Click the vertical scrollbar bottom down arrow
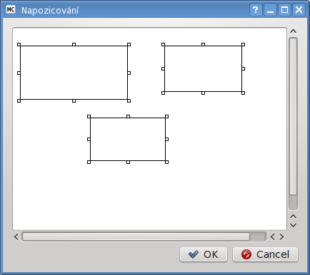 (294, 225)
